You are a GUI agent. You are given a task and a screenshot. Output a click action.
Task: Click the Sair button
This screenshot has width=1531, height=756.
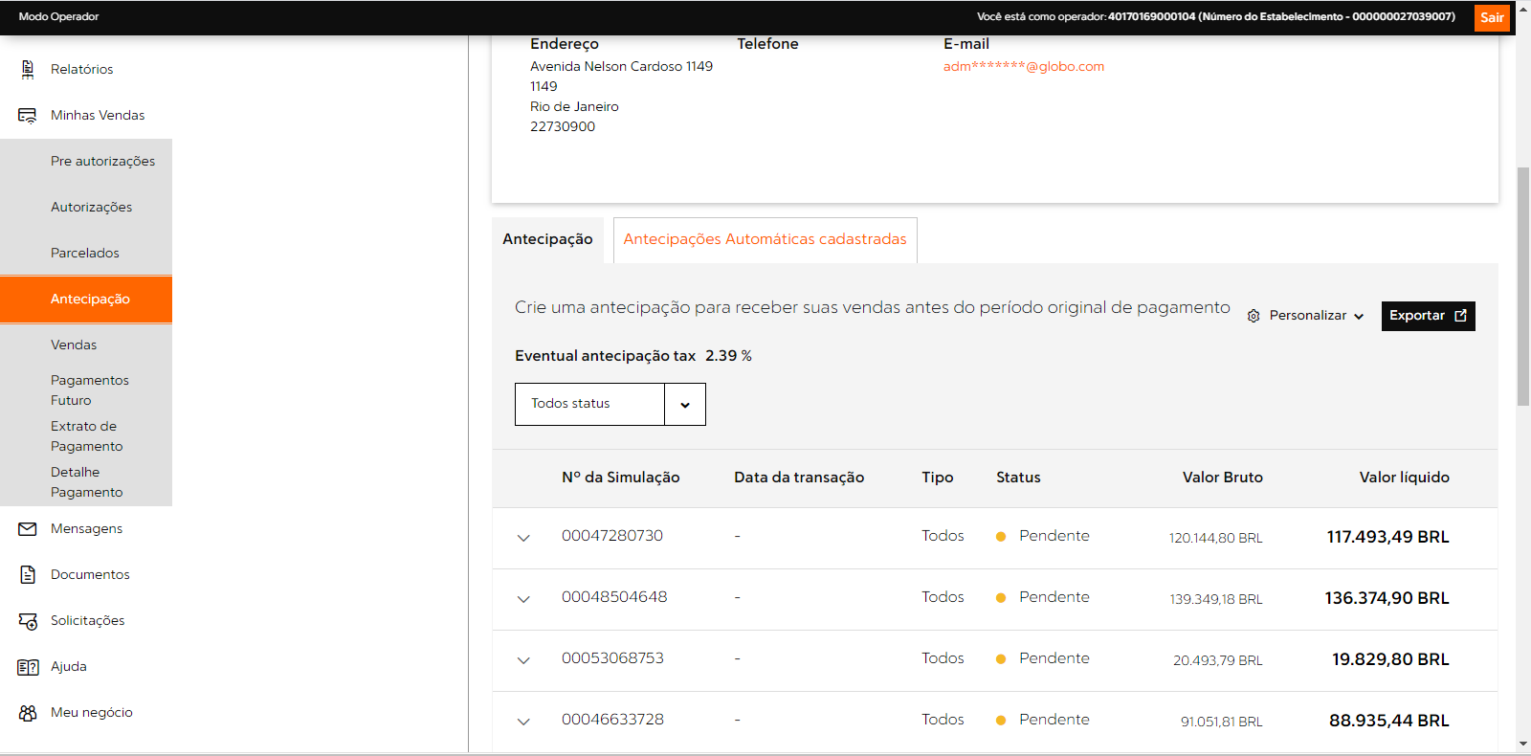click(1492, 17)
